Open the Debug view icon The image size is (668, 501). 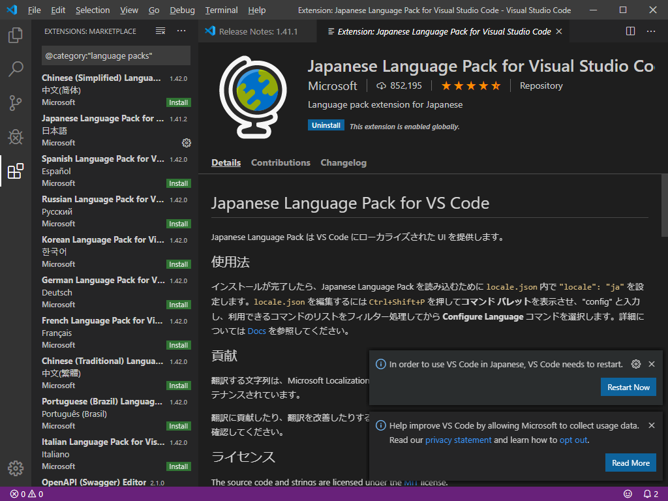tap(16, 137)
